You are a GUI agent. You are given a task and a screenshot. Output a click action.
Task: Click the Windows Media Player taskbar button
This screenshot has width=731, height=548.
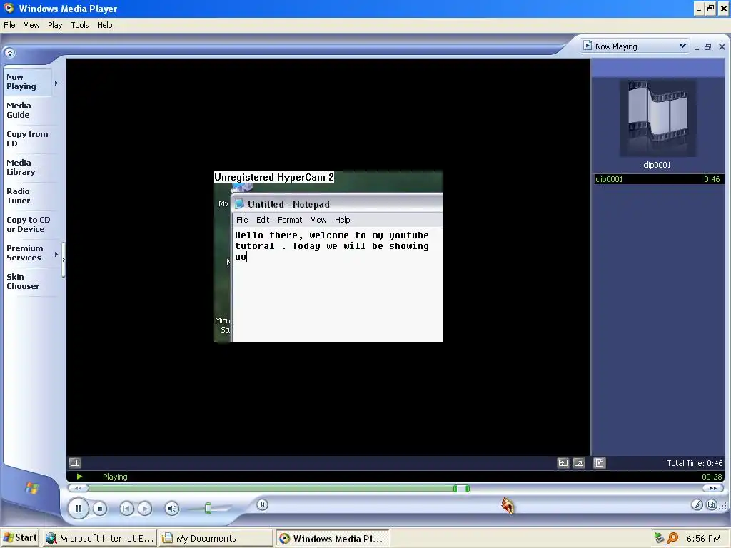tap(331, 538)
